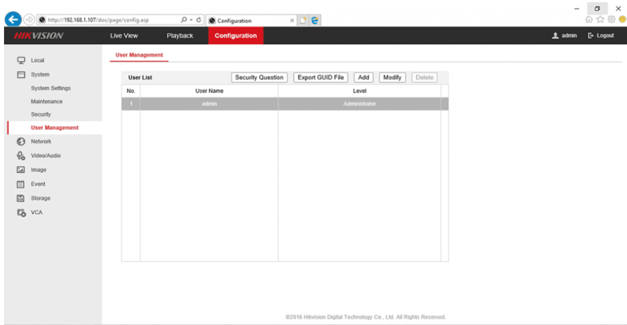Open Network settings via globe icon
Image resolution: width=627 pixels, height=325 pixels.
(x=20, y=141)
